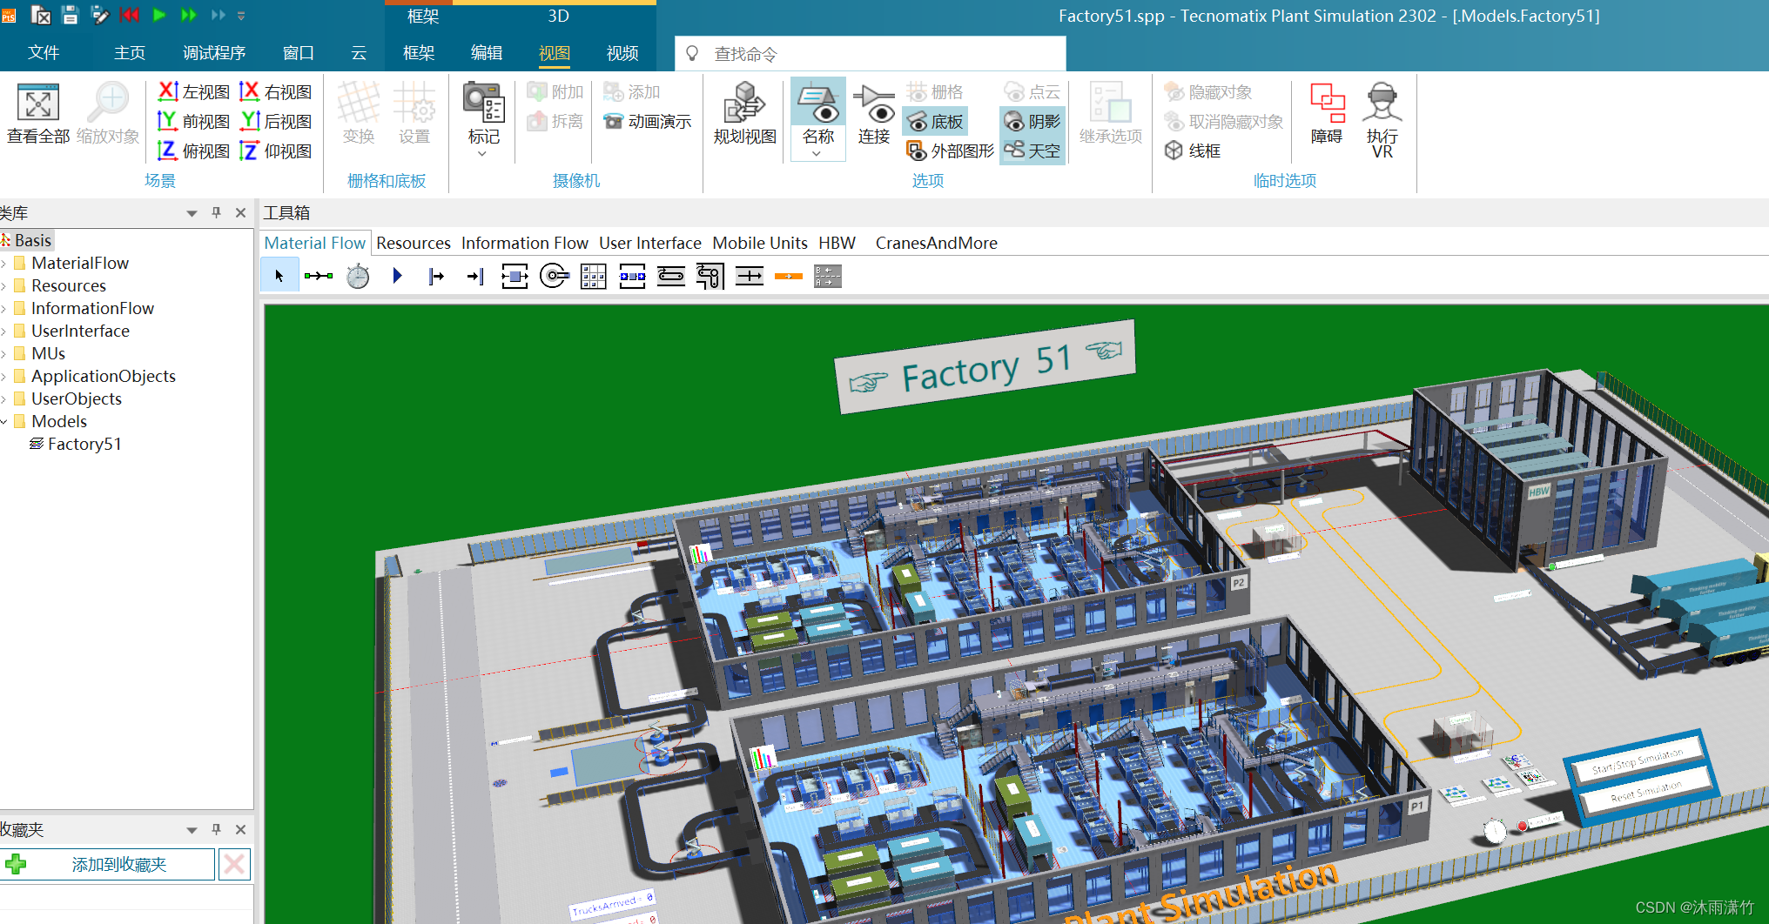Save the model with the floppy disk icon
This screenshot has height=924, width=1769.
pos(69,15)
